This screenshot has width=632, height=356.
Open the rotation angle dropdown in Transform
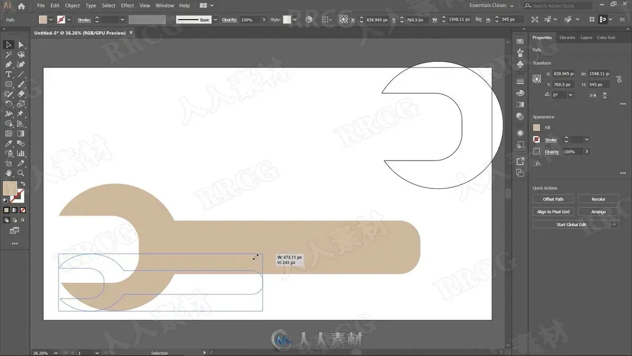click(570, 95)
